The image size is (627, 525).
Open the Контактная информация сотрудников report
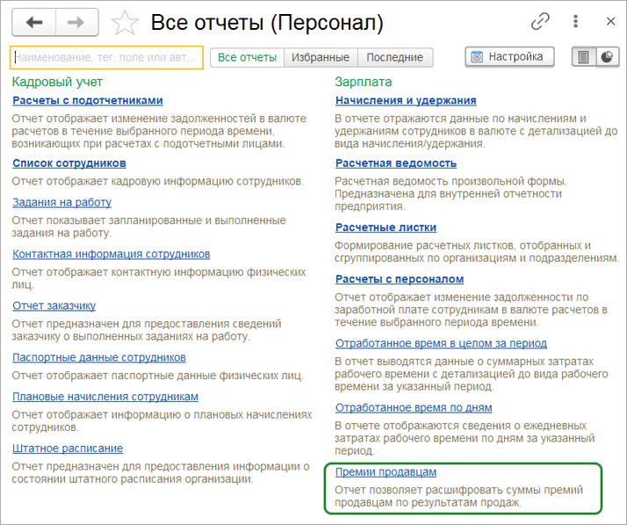[x=112, y=254]
